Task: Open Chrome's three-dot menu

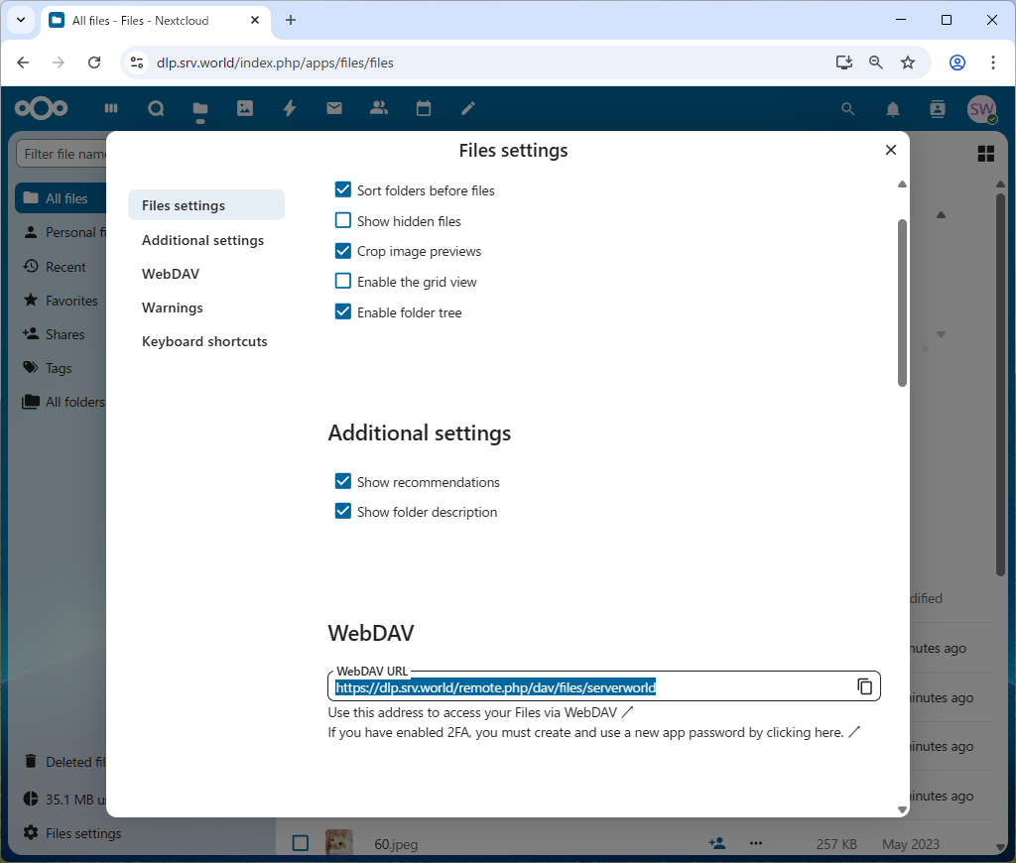Action: [992, 62]
